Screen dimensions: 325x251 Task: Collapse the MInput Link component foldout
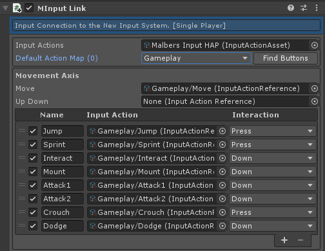5,8
